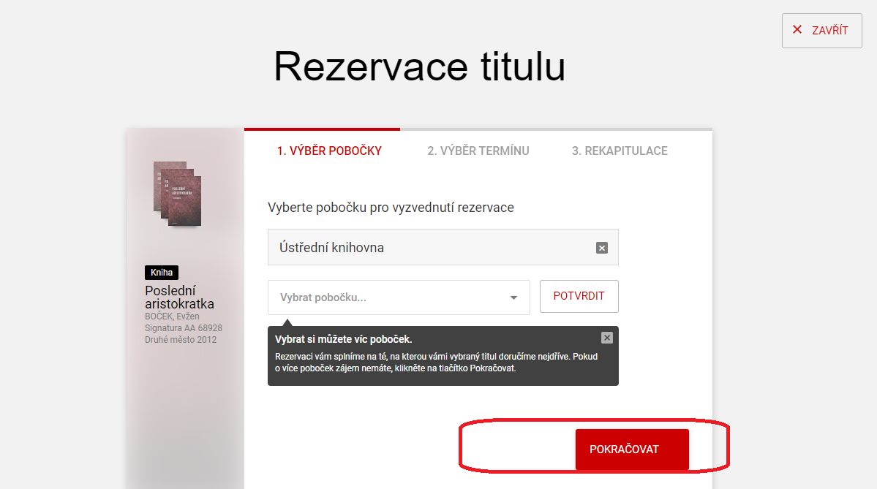Continue with the red POKRAČOVAT button
Viewport: 877px width, 489px height.
632,450
